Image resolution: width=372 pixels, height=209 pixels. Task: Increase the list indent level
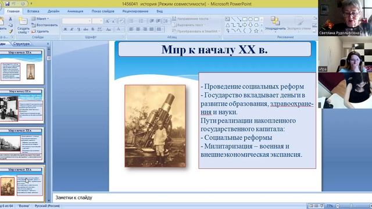click(158, 21)
